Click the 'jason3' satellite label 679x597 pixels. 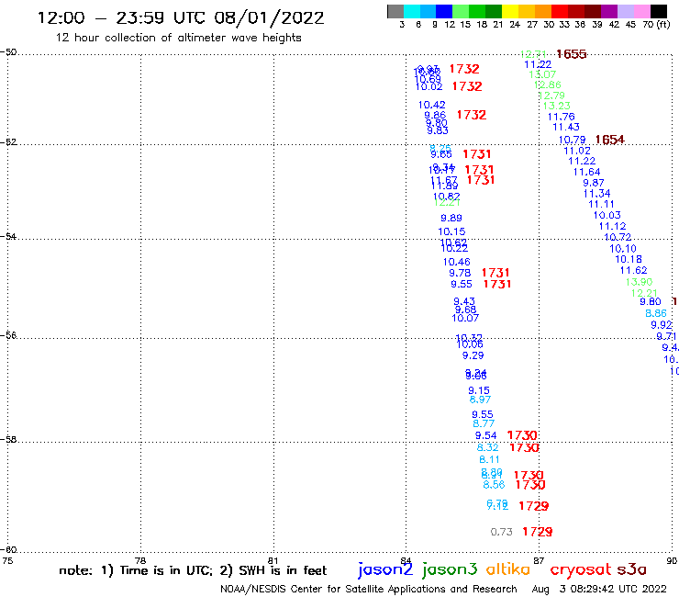coord(450,569)
